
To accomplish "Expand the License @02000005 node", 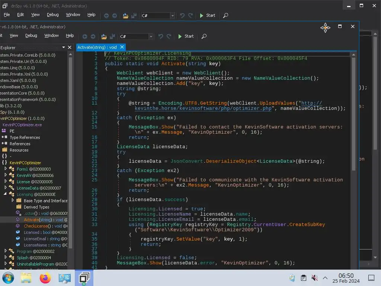I will 6,181.
